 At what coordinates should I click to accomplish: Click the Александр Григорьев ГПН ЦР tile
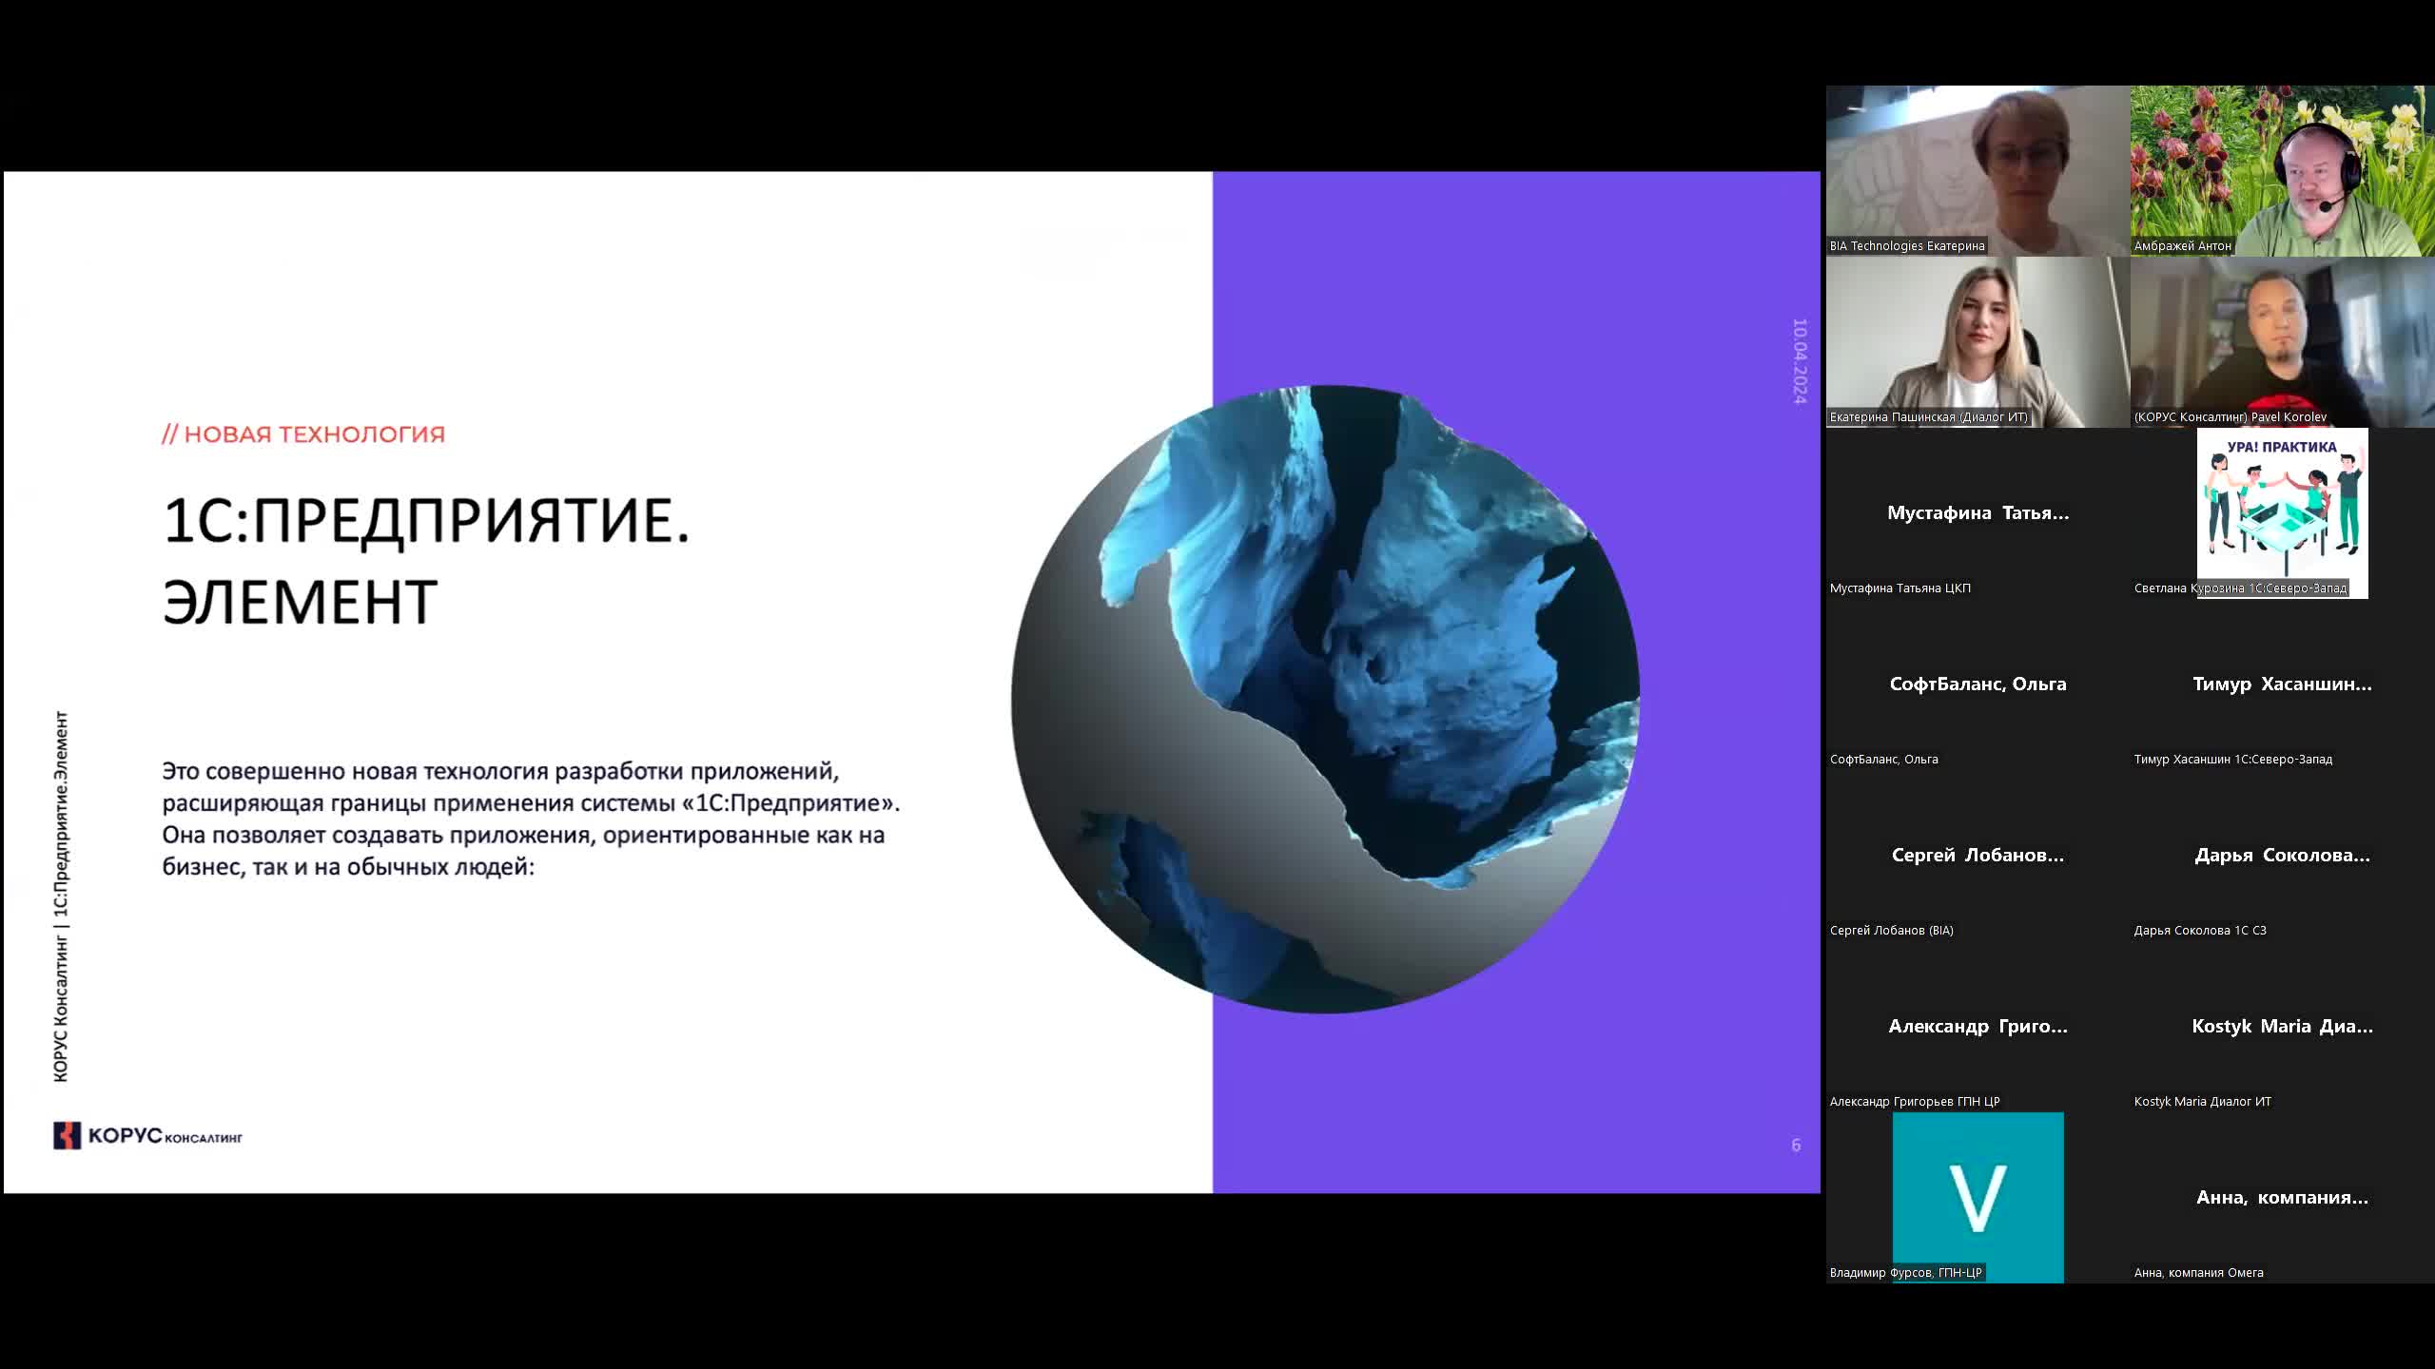pos(1977,1027)
